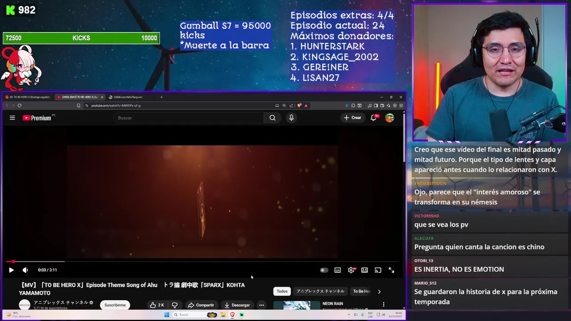The image size is (571, 321).
Task: Open weather widget on taskbar
Action: tap(18, 315)
